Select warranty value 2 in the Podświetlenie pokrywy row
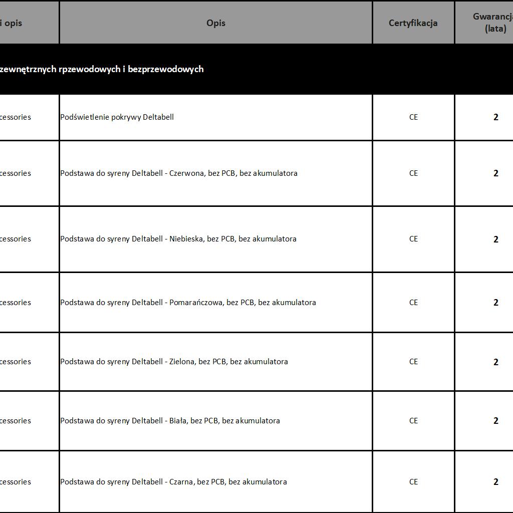This screenshot has width=513, height=513. (484, 117)
